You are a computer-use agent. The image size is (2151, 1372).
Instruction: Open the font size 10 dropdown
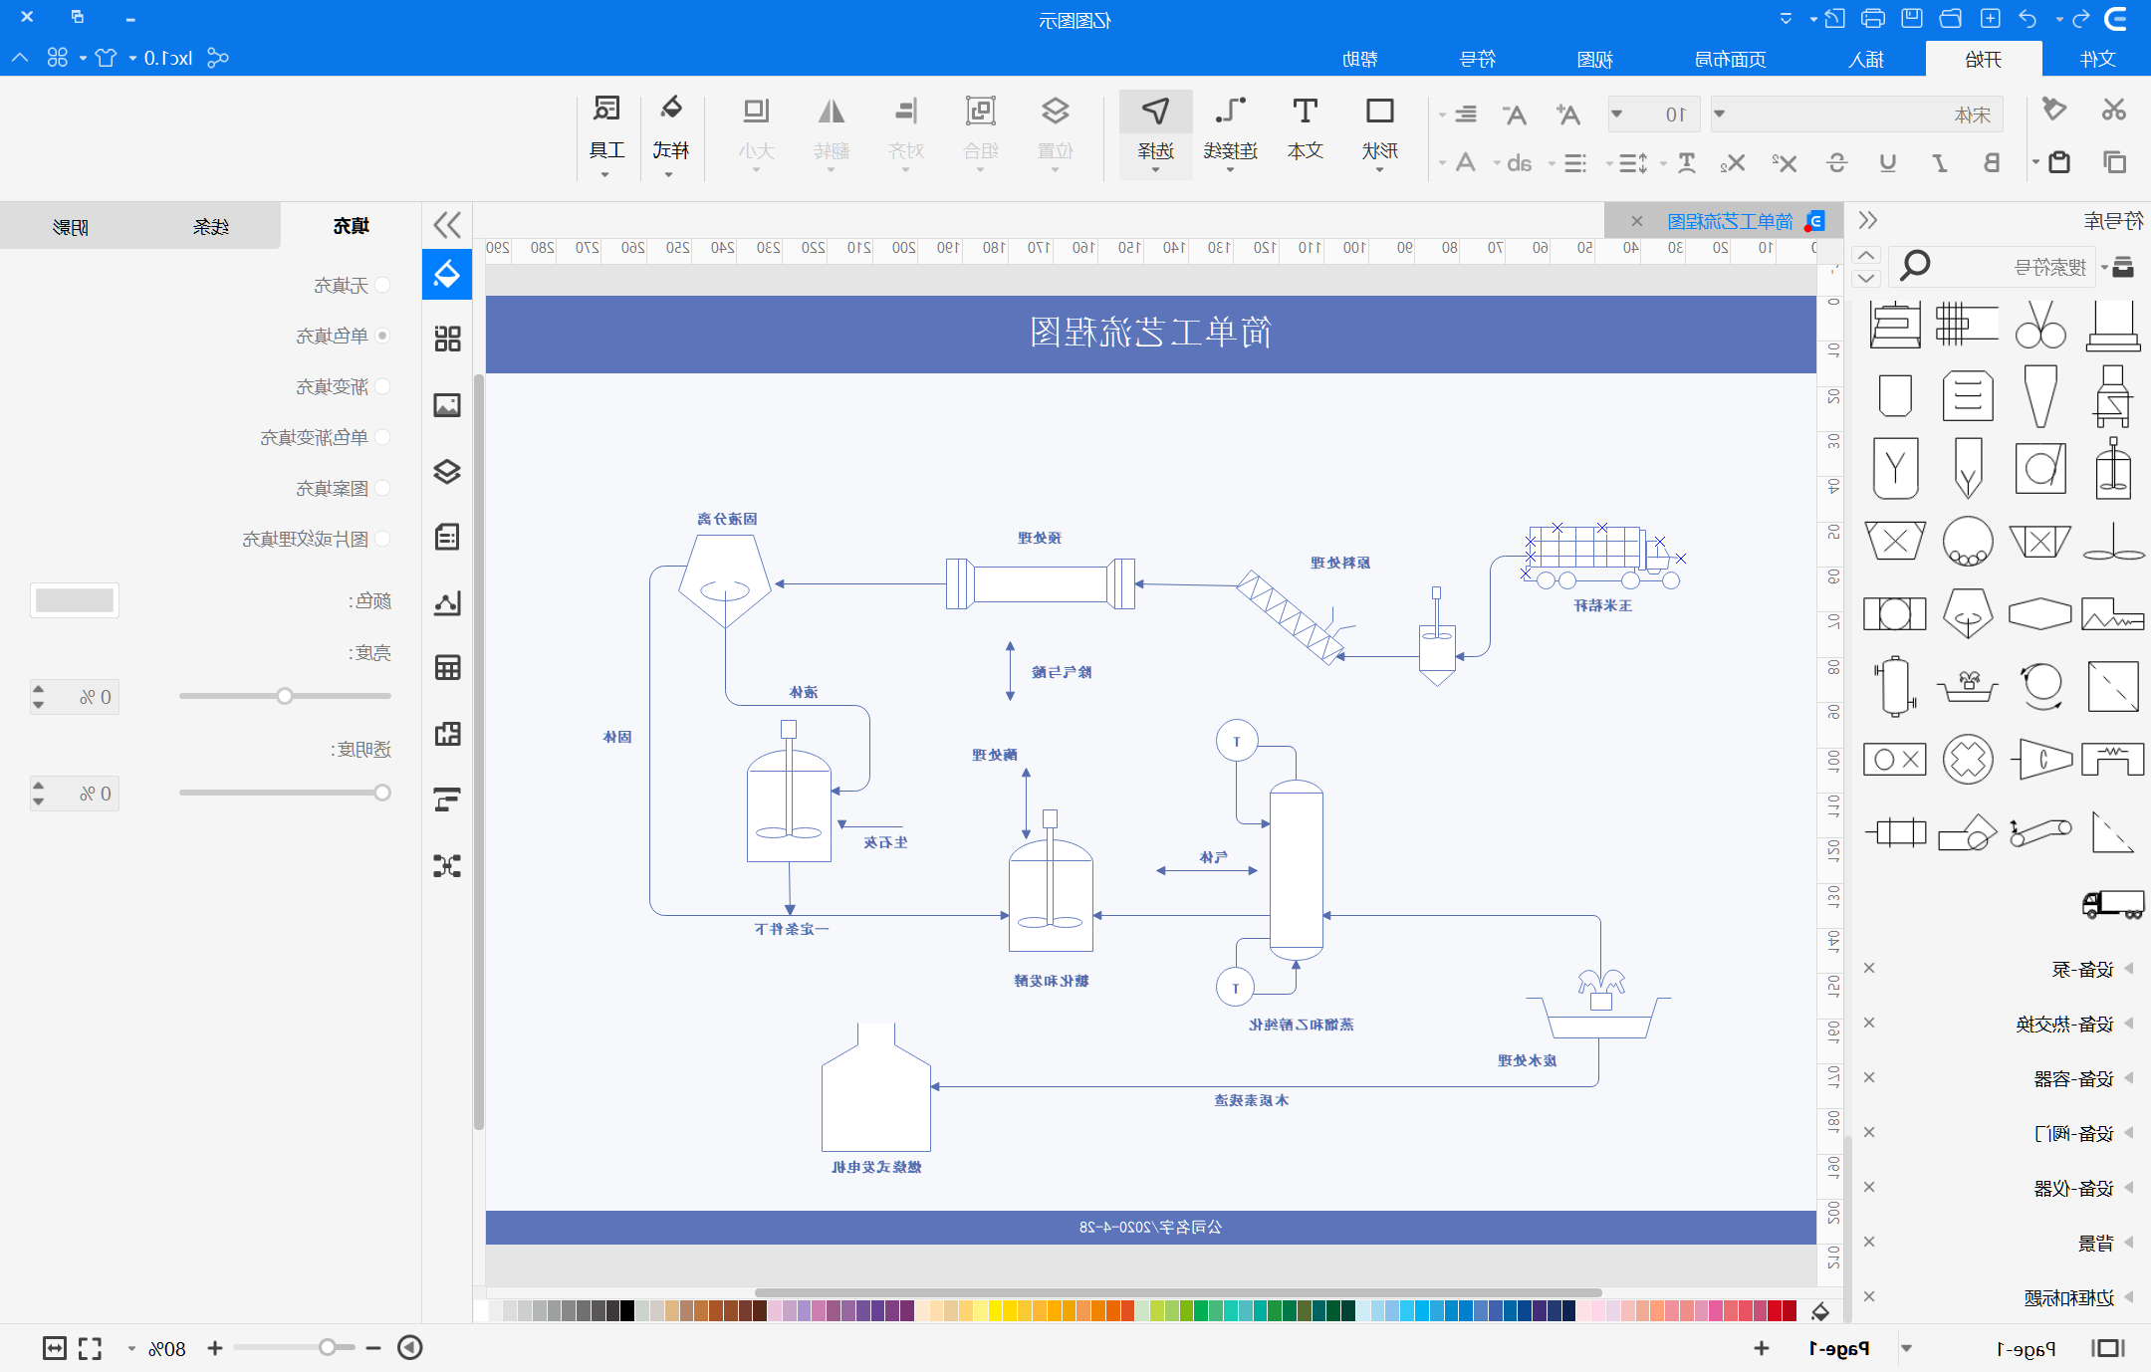[x=1616, y=114]
